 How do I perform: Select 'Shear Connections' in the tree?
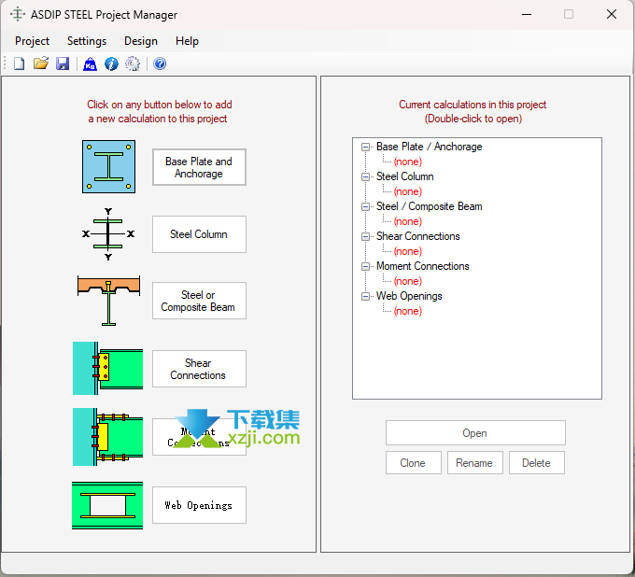click(x=418, y=236)
